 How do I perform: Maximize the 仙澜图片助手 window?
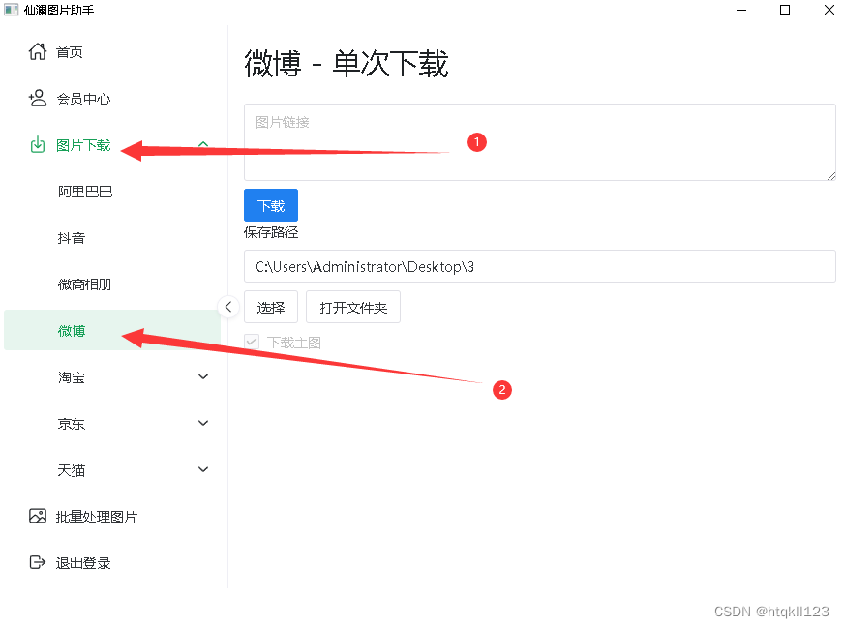click(785, 10)
